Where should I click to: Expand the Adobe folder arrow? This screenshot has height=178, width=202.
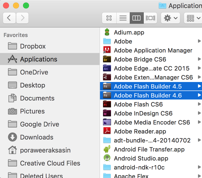tap(199, 41)
